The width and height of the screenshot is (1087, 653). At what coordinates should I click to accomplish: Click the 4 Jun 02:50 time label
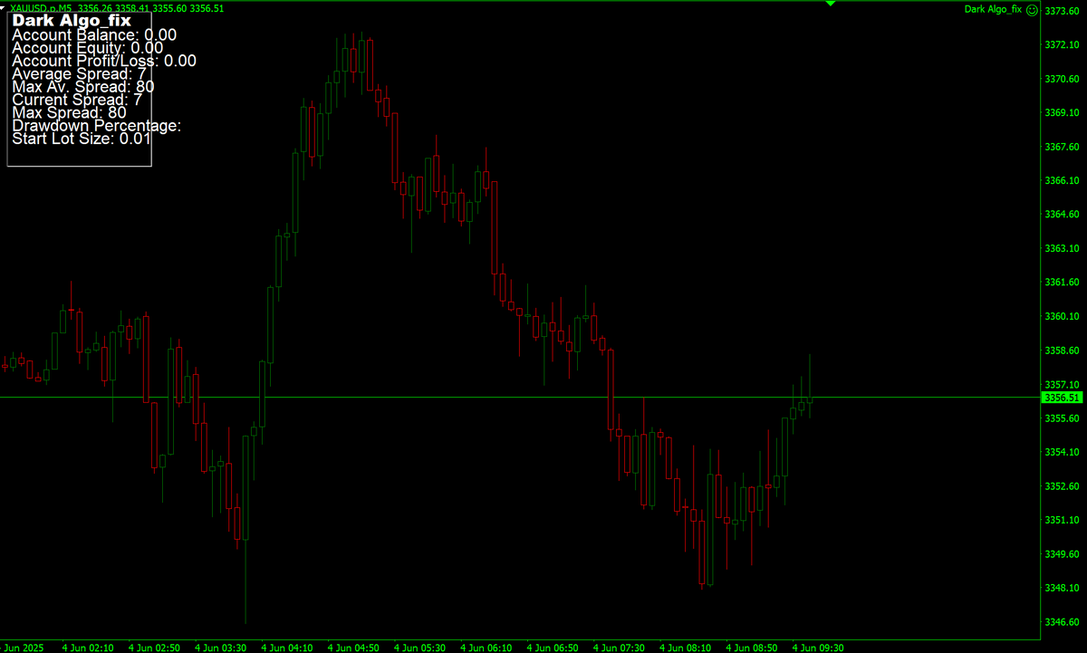pyautogui.click(x=154, y=648)
